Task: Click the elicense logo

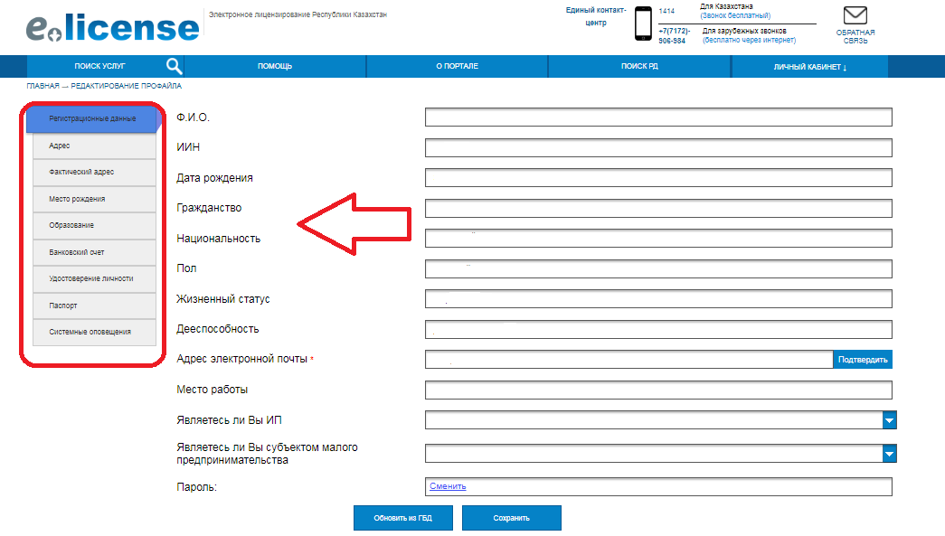Action: (x=112, y=27)
